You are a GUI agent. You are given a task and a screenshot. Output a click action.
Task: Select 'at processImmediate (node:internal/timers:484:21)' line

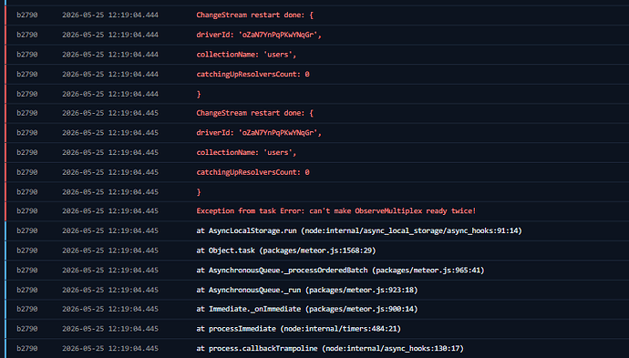tap(298, 328)
